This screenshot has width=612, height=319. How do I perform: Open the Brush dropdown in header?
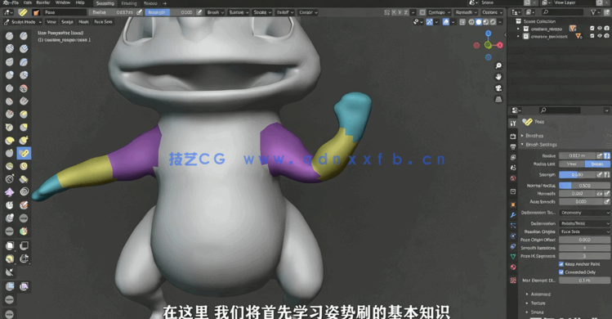click(x=216, y=12)
